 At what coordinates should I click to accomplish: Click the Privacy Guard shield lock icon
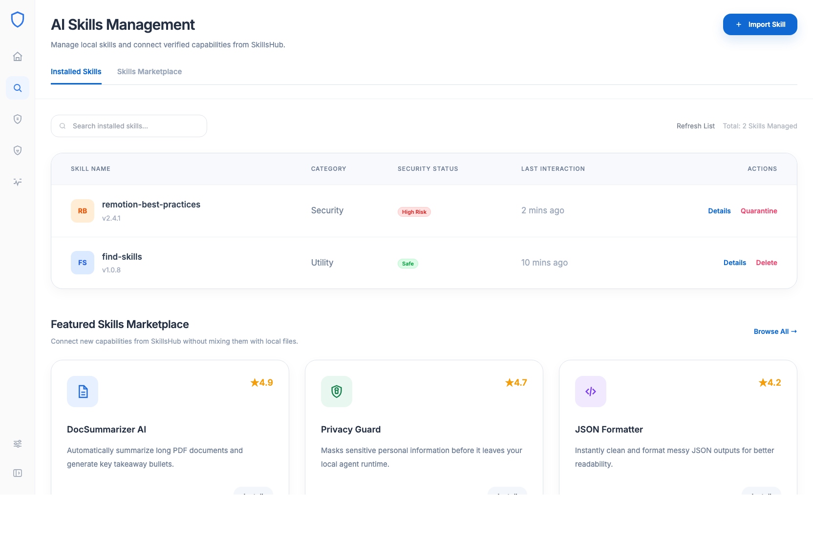(x=337, y=392)
